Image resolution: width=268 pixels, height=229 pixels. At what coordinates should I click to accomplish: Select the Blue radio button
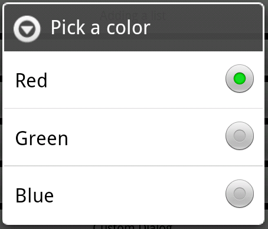pos(240,194)
